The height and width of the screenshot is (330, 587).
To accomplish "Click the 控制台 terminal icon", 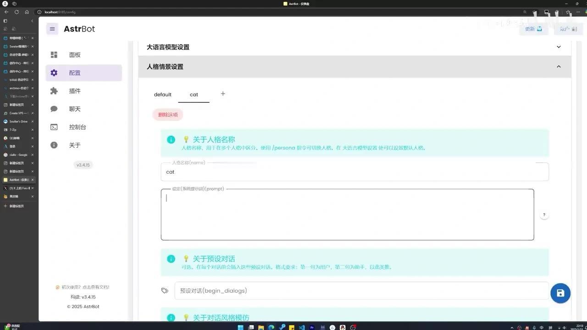I will 54,127.
